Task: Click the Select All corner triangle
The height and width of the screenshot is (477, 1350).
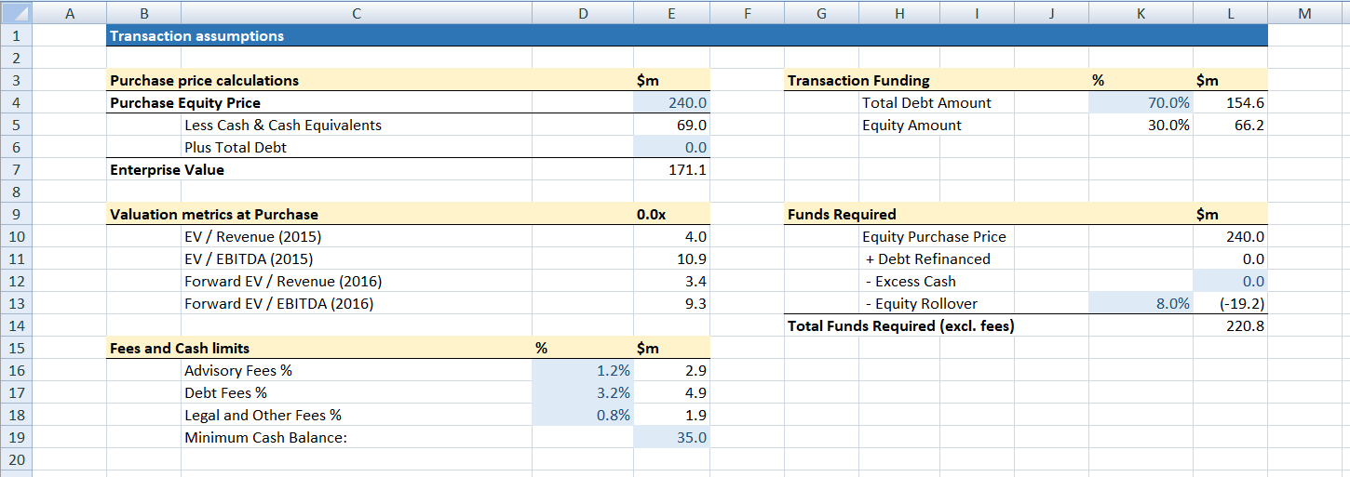Action: coord(16,13)
